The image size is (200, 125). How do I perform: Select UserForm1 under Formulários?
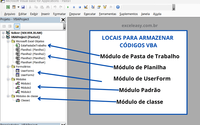[27, 71]
